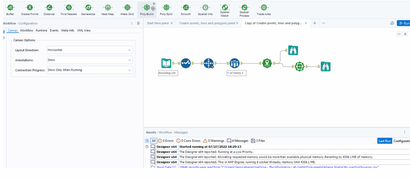This screenshot has width=410, height=180.
Task: Pick the Spatial Process tool
Action: point(244,11)
